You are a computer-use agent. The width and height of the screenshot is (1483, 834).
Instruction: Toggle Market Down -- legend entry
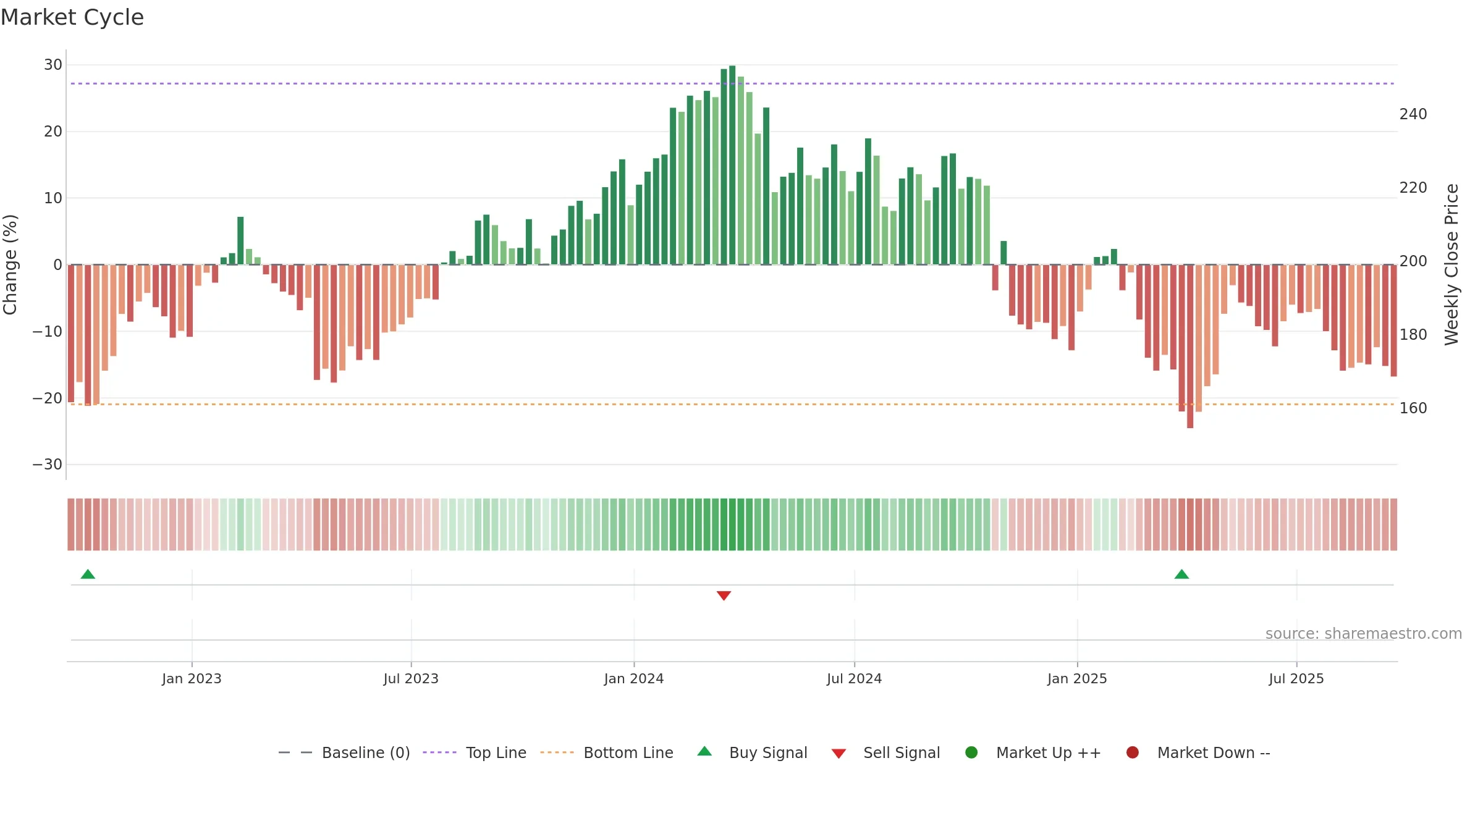tap(1198, 752)
